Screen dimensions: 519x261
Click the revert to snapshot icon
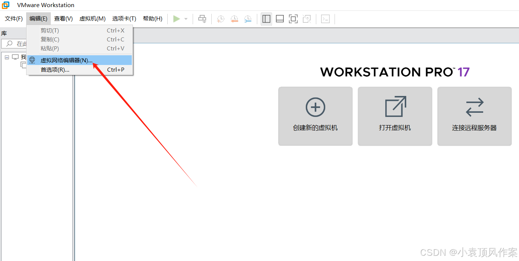pyautogui.click(x=234, y=19)
